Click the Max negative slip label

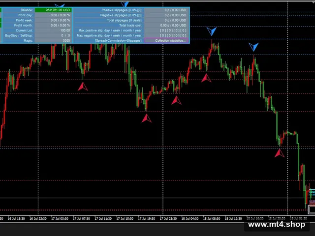point(110,35)
